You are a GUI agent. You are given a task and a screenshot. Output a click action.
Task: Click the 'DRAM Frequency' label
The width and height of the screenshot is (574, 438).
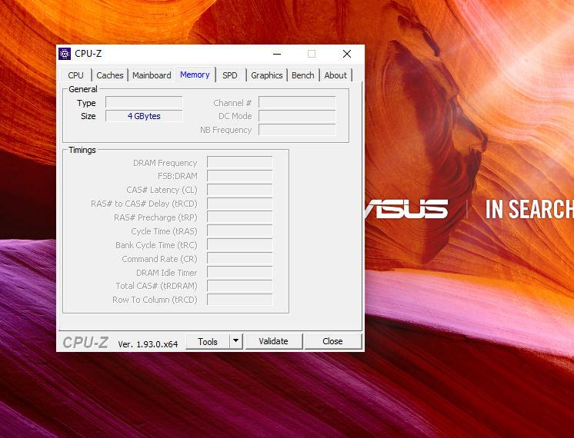[x=165, y=163]
